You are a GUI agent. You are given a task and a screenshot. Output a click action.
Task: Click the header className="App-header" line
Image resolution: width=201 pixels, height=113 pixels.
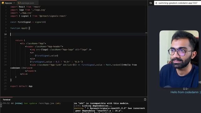(44, 46)
